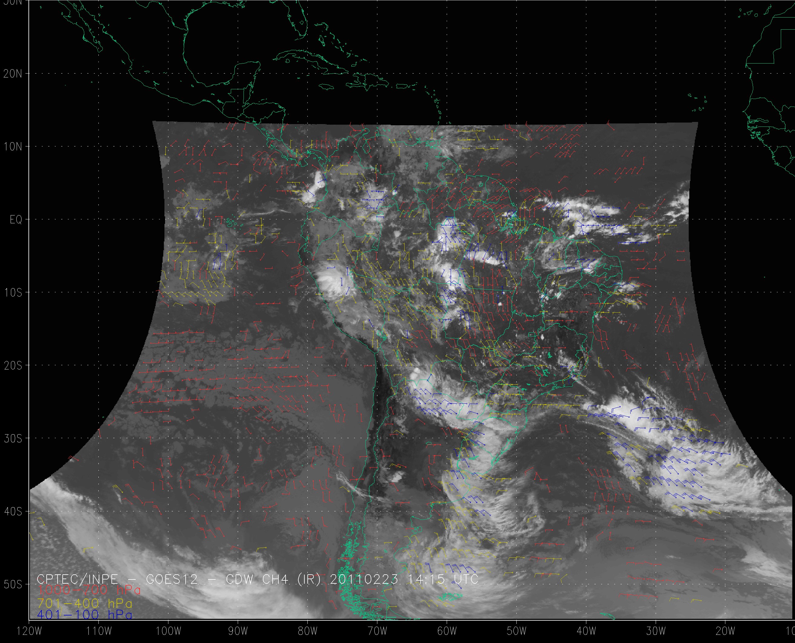795x643 pixels.
Task: Click the yellow 701-400 hPa legend entry
Action: [84, 604]
